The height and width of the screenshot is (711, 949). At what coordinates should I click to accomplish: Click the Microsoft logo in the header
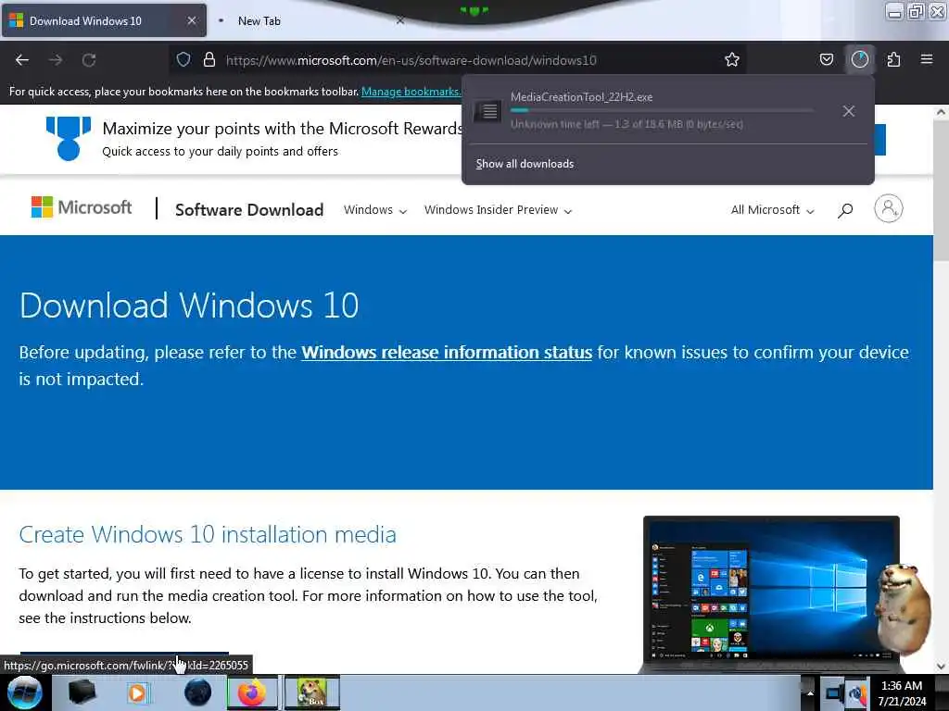[x=82, y=207]
